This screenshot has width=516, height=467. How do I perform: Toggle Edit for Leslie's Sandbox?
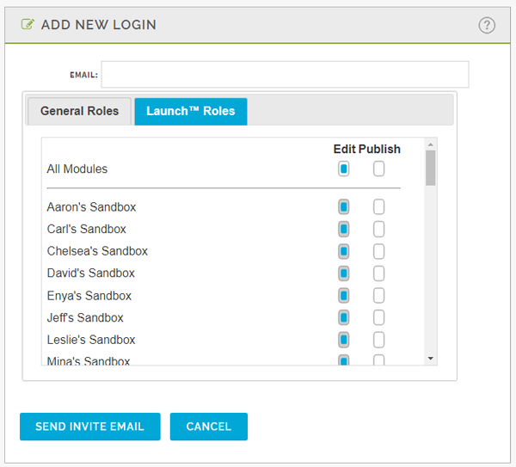343,340
